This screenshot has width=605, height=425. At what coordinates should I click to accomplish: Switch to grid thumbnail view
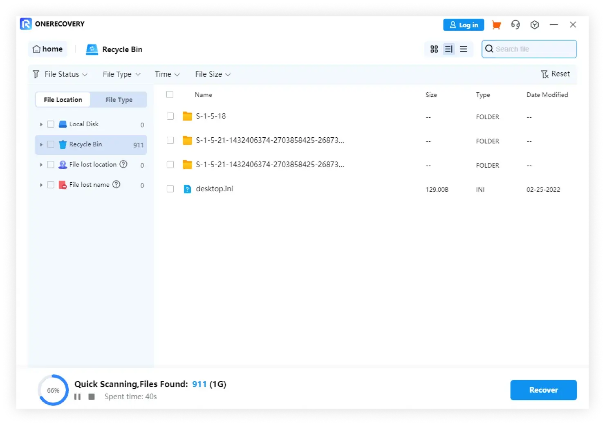click(x=434, y=49)
